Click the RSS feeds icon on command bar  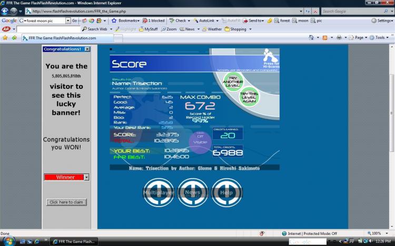coord(325,37)
